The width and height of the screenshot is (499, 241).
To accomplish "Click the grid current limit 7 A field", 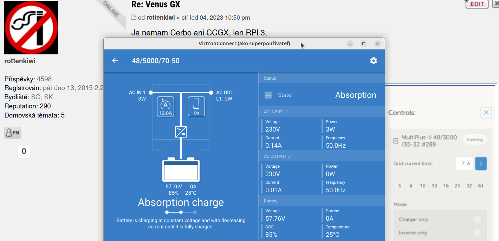I will tap(464, 163).
